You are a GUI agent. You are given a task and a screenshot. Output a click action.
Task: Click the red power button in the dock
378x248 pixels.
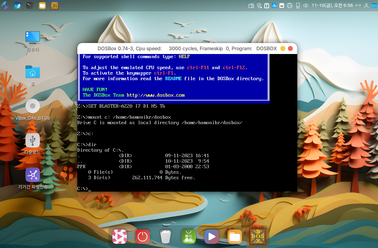[143, 237]
